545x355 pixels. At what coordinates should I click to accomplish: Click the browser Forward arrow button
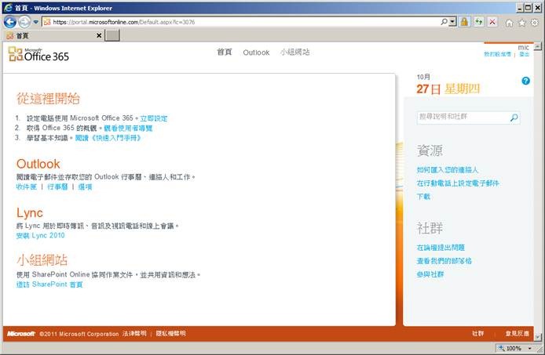click(24, 22)
